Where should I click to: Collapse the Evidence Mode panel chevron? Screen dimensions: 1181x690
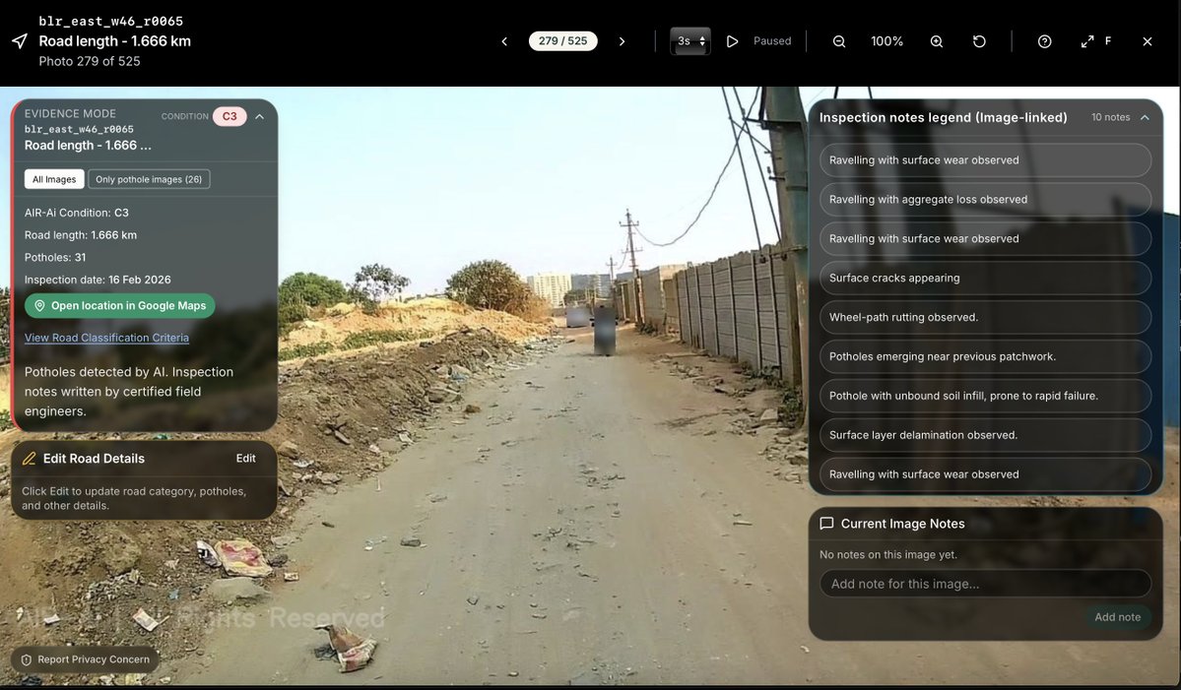tap(259, 116)
